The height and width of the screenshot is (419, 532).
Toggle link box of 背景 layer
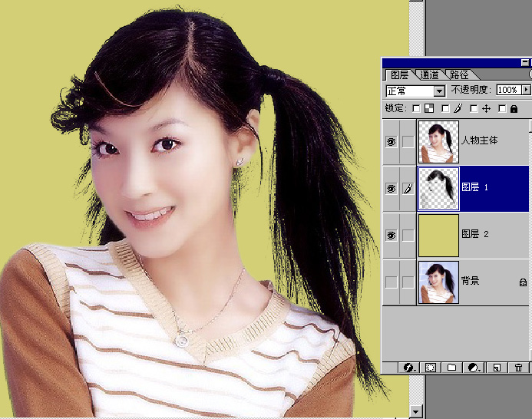(x=408, y=282)
